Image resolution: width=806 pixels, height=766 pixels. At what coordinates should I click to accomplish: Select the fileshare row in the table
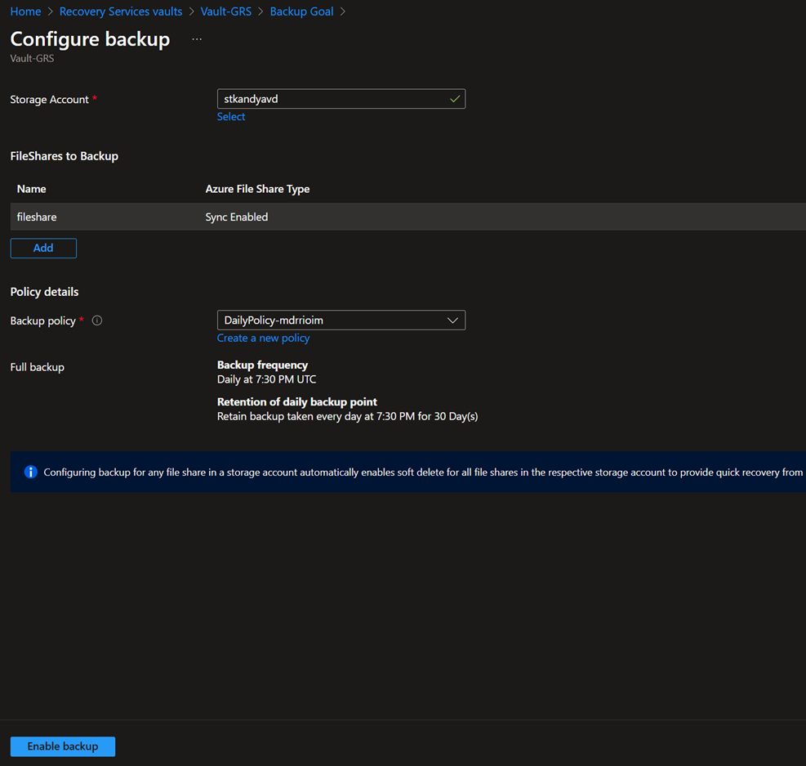point(37,217)
